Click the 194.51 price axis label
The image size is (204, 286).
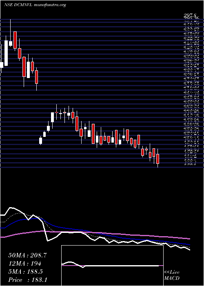(x=191, y=145)
